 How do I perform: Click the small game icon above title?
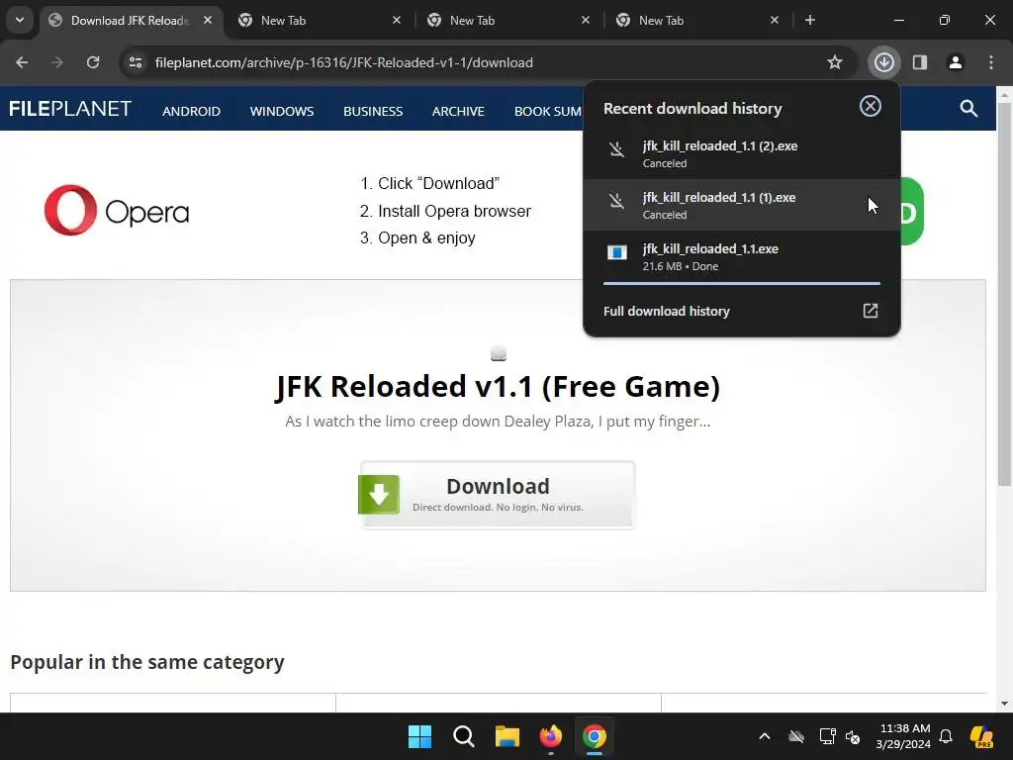click(499, 353)
